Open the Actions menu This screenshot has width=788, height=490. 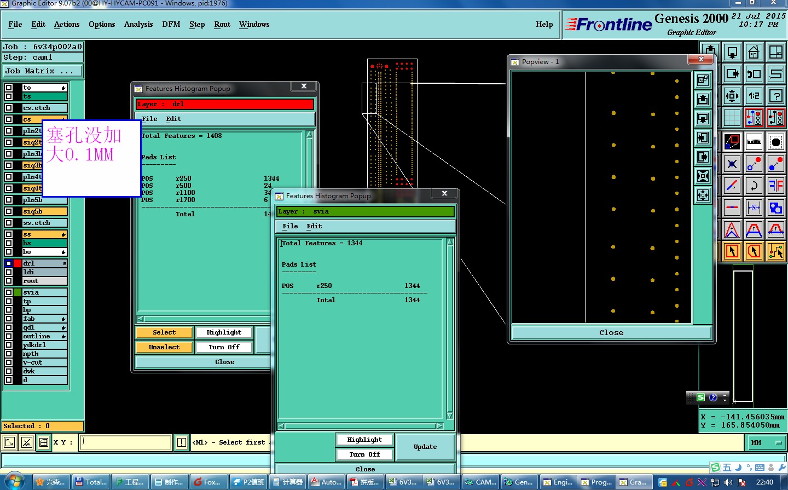[x=67, y=24]
